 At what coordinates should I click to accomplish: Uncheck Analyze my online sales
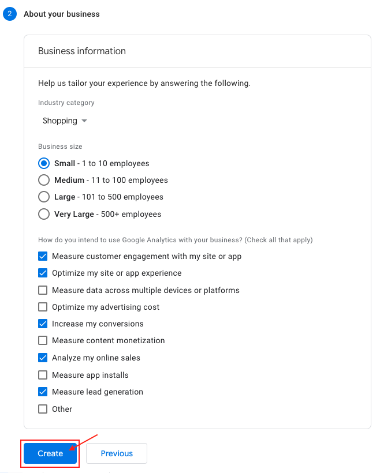[43, 358]
